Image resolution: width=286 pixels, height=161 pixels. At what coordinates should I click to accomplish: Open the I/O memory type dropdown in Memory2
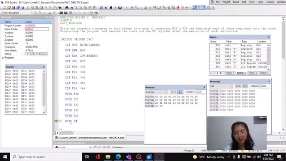point(221,86)
